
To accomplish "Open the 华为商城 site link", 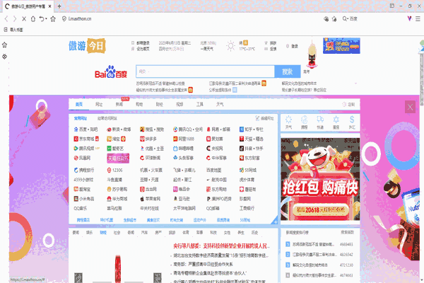I will [117, 199].
